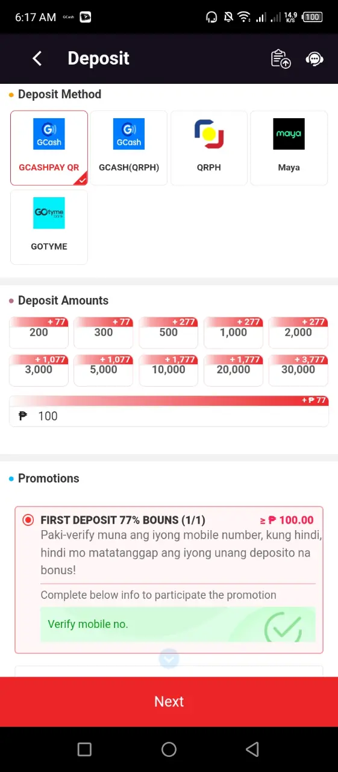Open the customer support chat icon
This screenshot has width=338, height=772.
(x=315, y=59)
